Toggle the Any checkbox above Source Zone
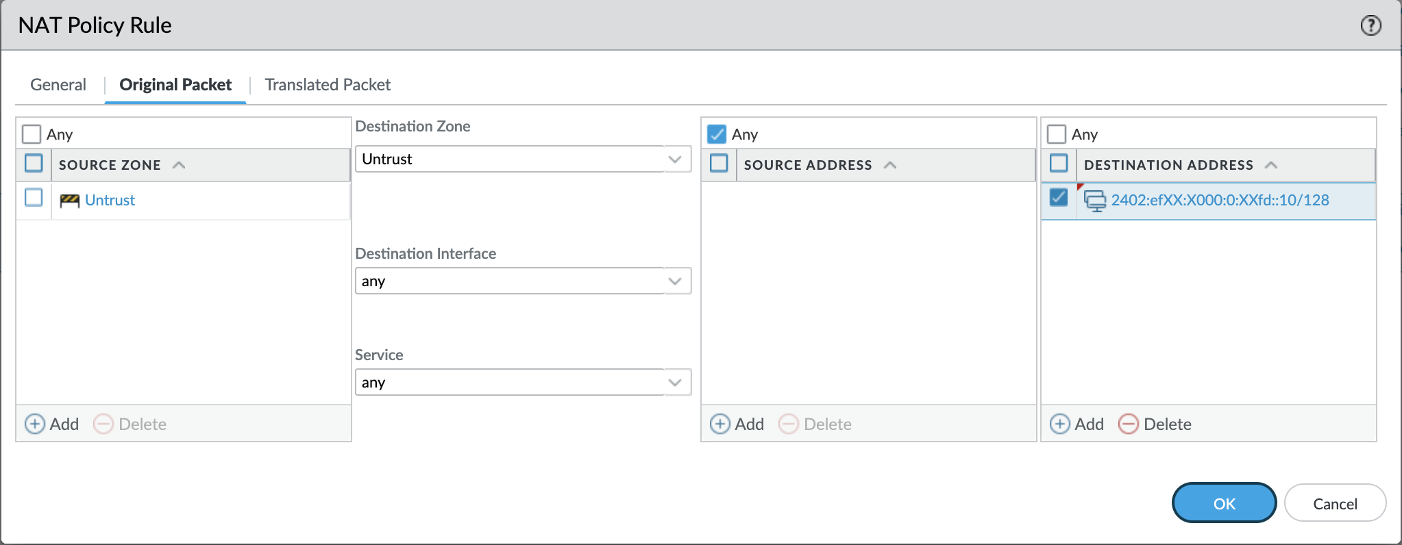This screenshot has width=1402, height=545. click(32, 134)
